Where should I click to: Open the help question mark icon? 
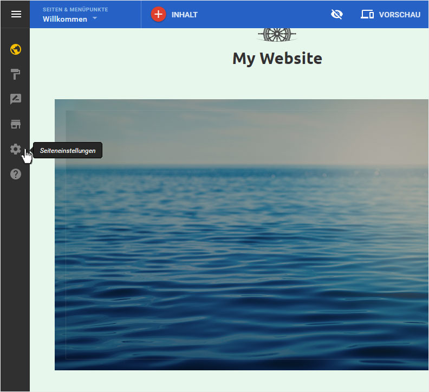point(16,174)
